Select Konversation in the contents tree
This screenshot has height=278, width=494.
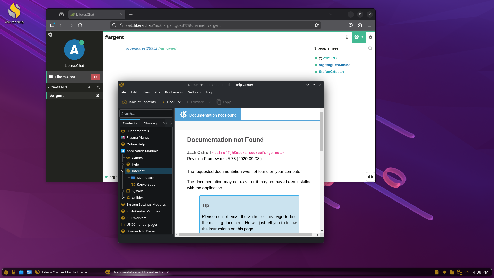pyautogui.click(x=147, y=184)
